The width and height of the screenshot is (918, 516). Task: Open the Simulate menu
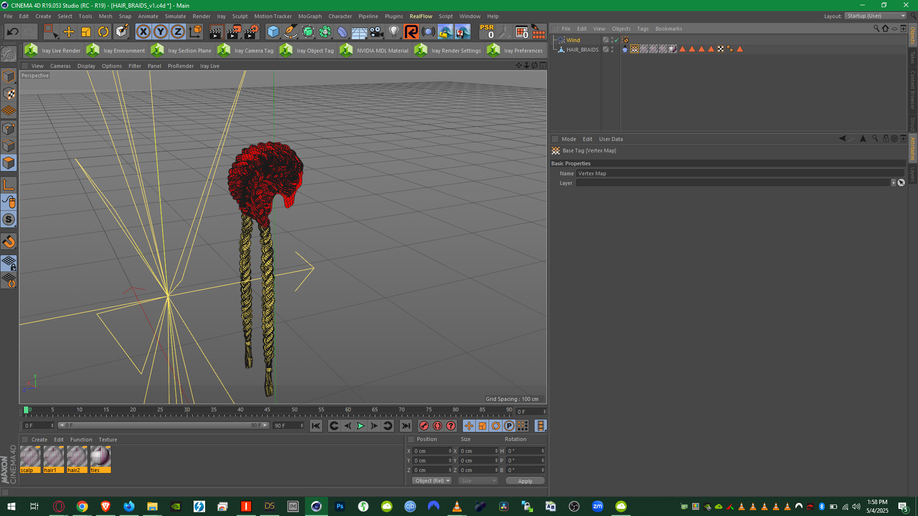click(x=175, y=16)
